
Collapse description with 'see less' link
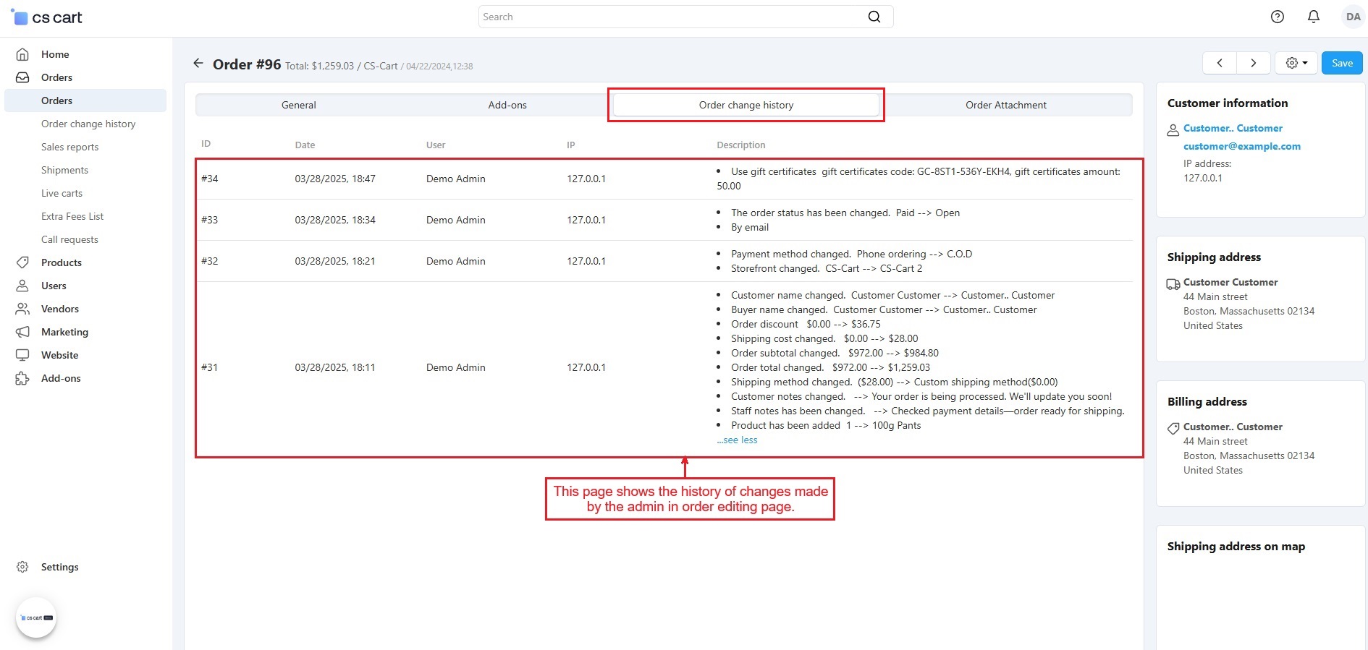737,440
